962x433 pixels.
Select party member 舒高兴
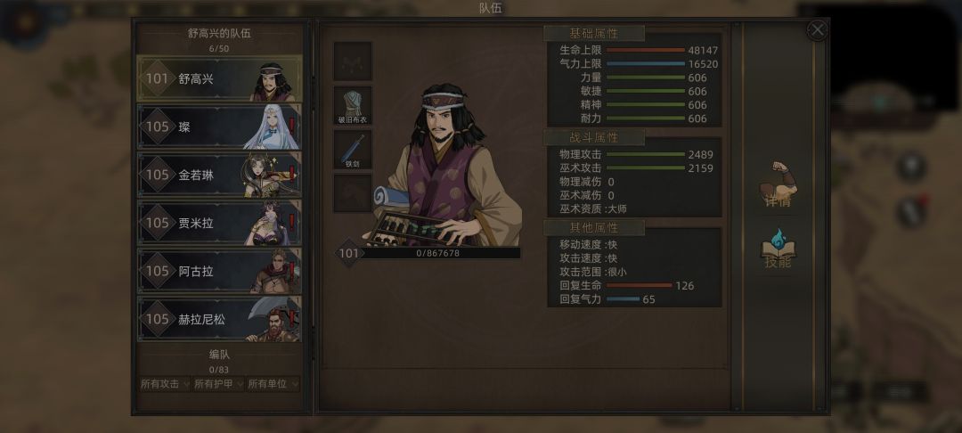(x=220, y=78)
